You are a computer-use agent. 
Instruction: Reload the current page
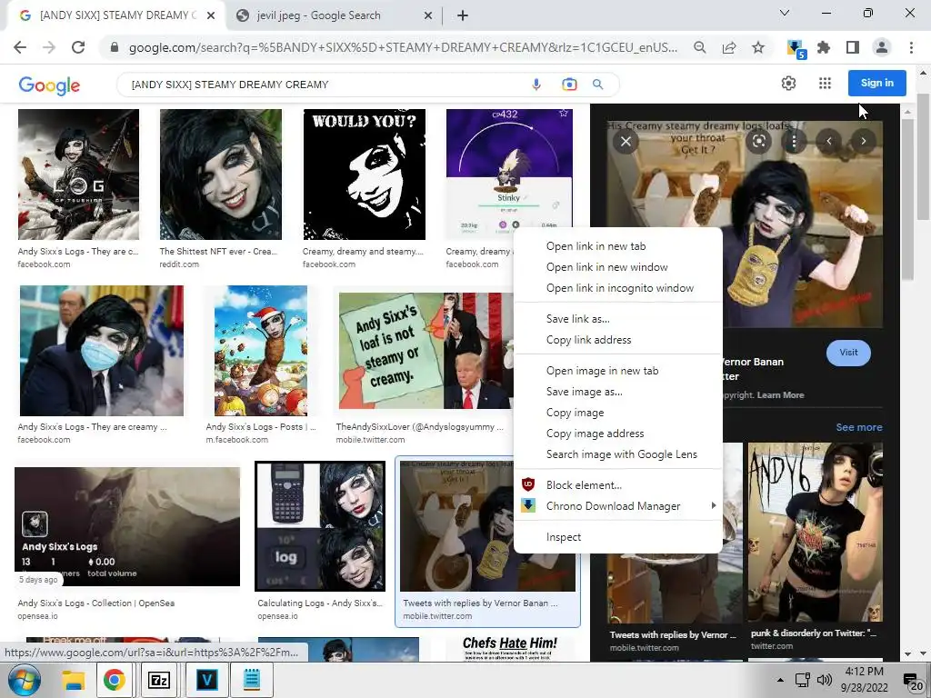78,47
